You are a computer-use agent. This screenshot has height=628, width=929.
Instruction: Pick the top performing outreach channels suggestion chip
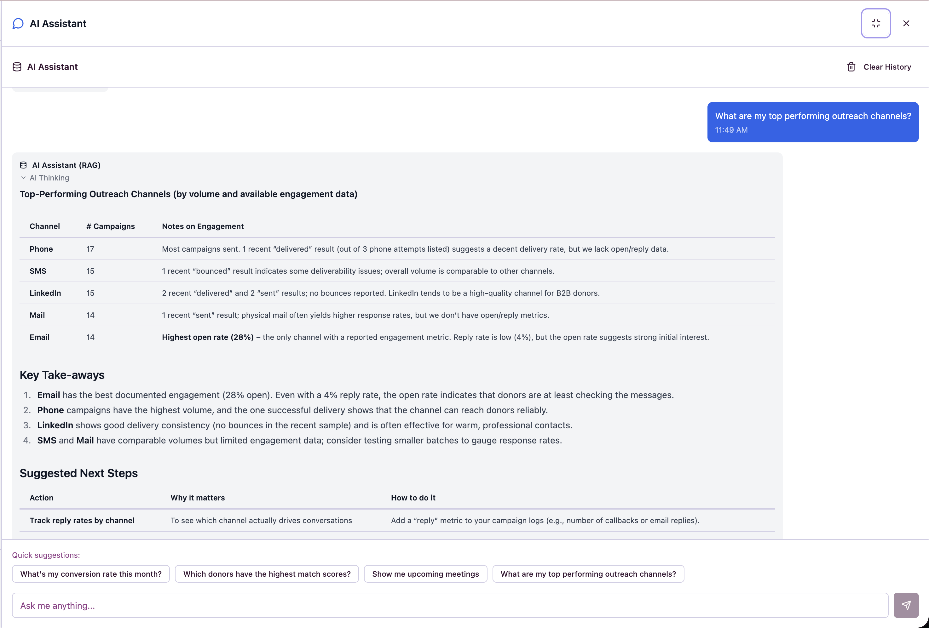pos(588,574)
